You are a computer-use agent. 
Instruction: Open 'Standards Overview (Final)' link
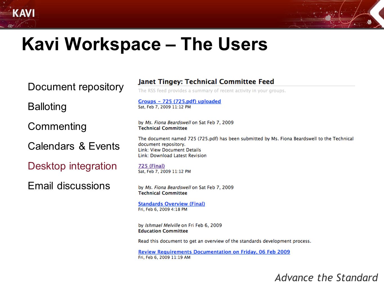(x=171, y=204)
